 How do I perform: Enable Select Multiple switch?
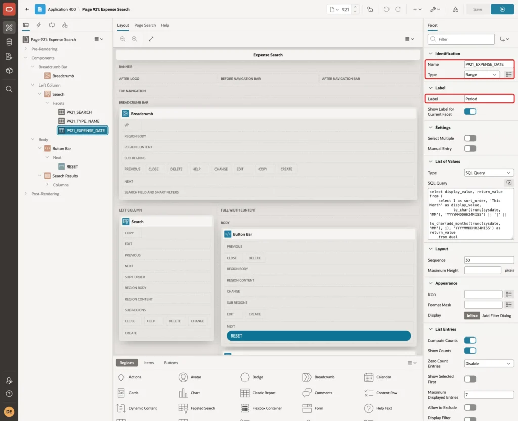pyautogui.click(x=470, y=138)
